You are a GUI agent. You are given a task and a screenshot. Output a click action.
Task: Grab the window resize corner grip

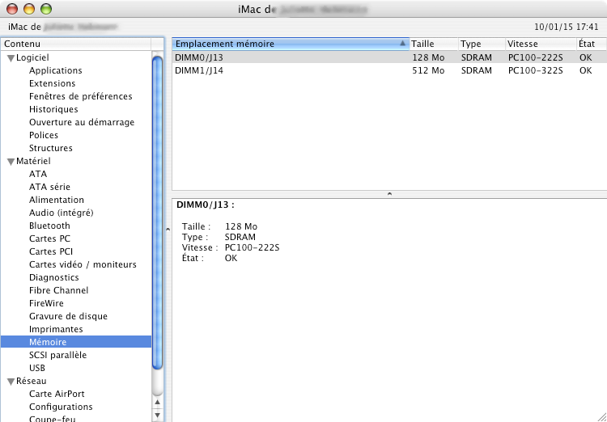coord(601,416)
